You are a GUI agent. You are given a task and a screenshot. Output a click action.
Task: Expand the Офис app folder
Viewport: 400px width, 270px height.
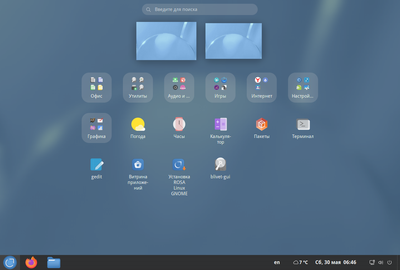pos(97,88)
